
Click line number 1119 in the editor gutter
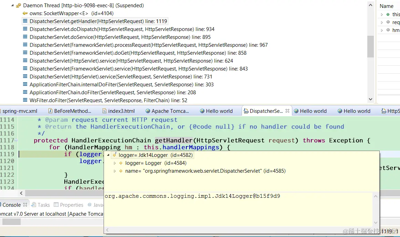(x=7, y=154)
